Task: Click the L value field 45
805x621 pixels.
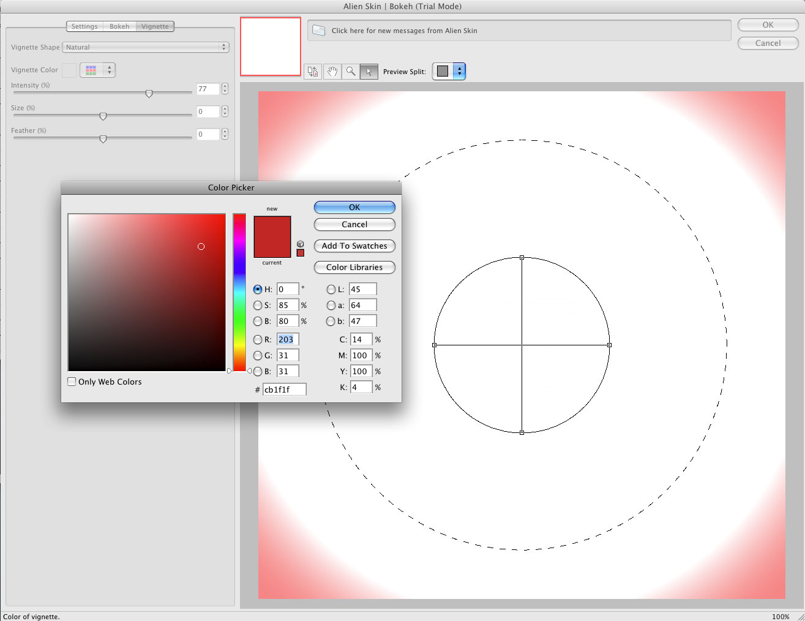Action: coord(362,289)
